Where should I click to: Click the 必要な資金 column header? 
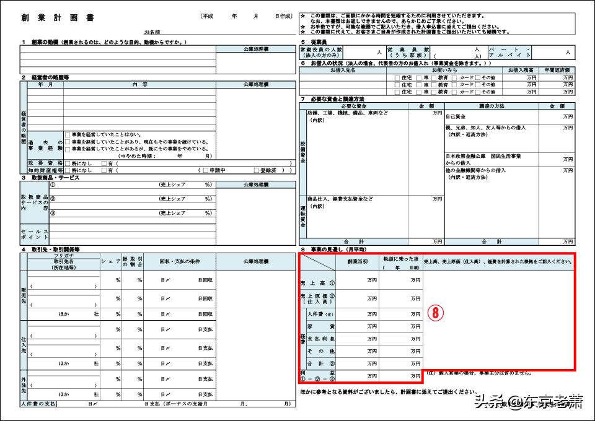(354, 106)
